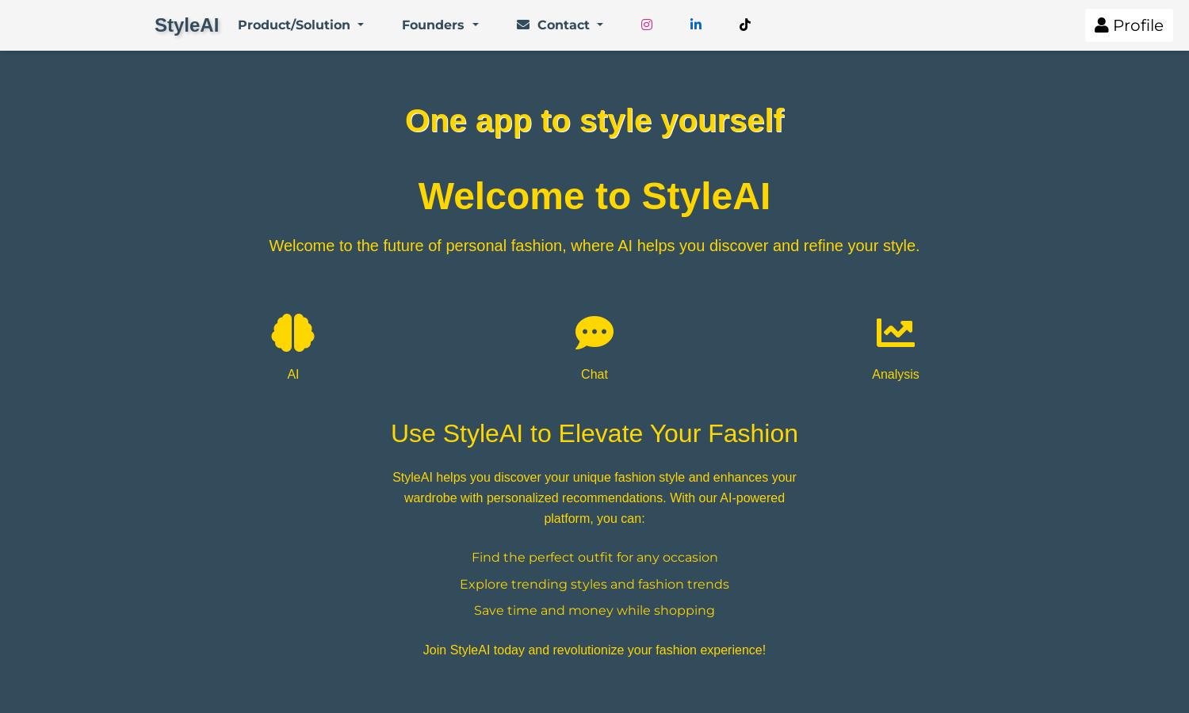Click the 'future of personal fashion' subtitle
This screenshot has width=1189, height=713.
tap(594, 246)
